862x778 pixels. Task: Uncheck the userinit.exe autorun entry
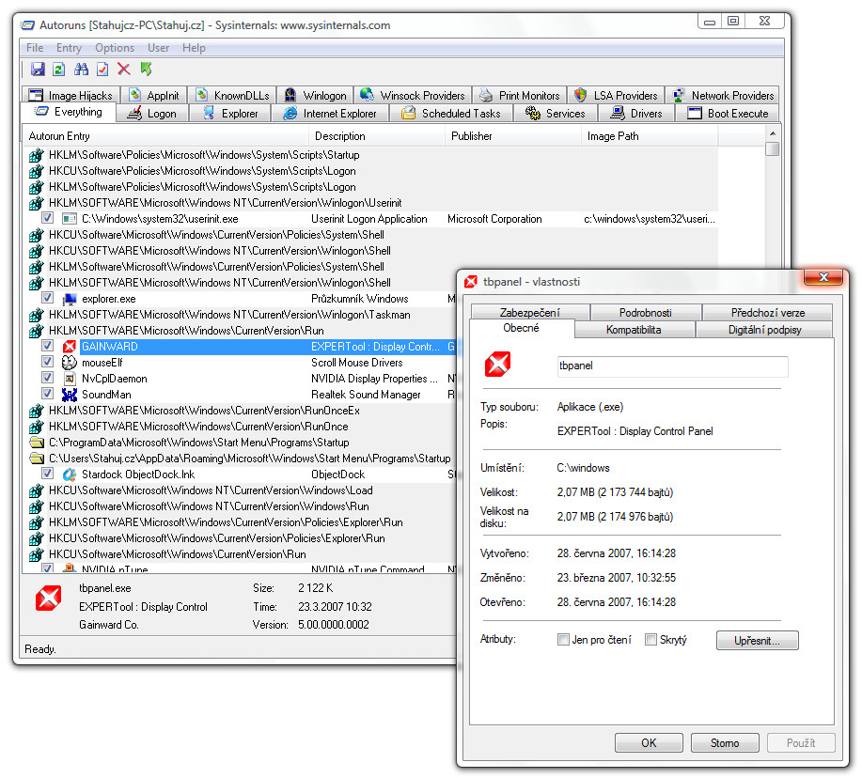coord(47,218)
